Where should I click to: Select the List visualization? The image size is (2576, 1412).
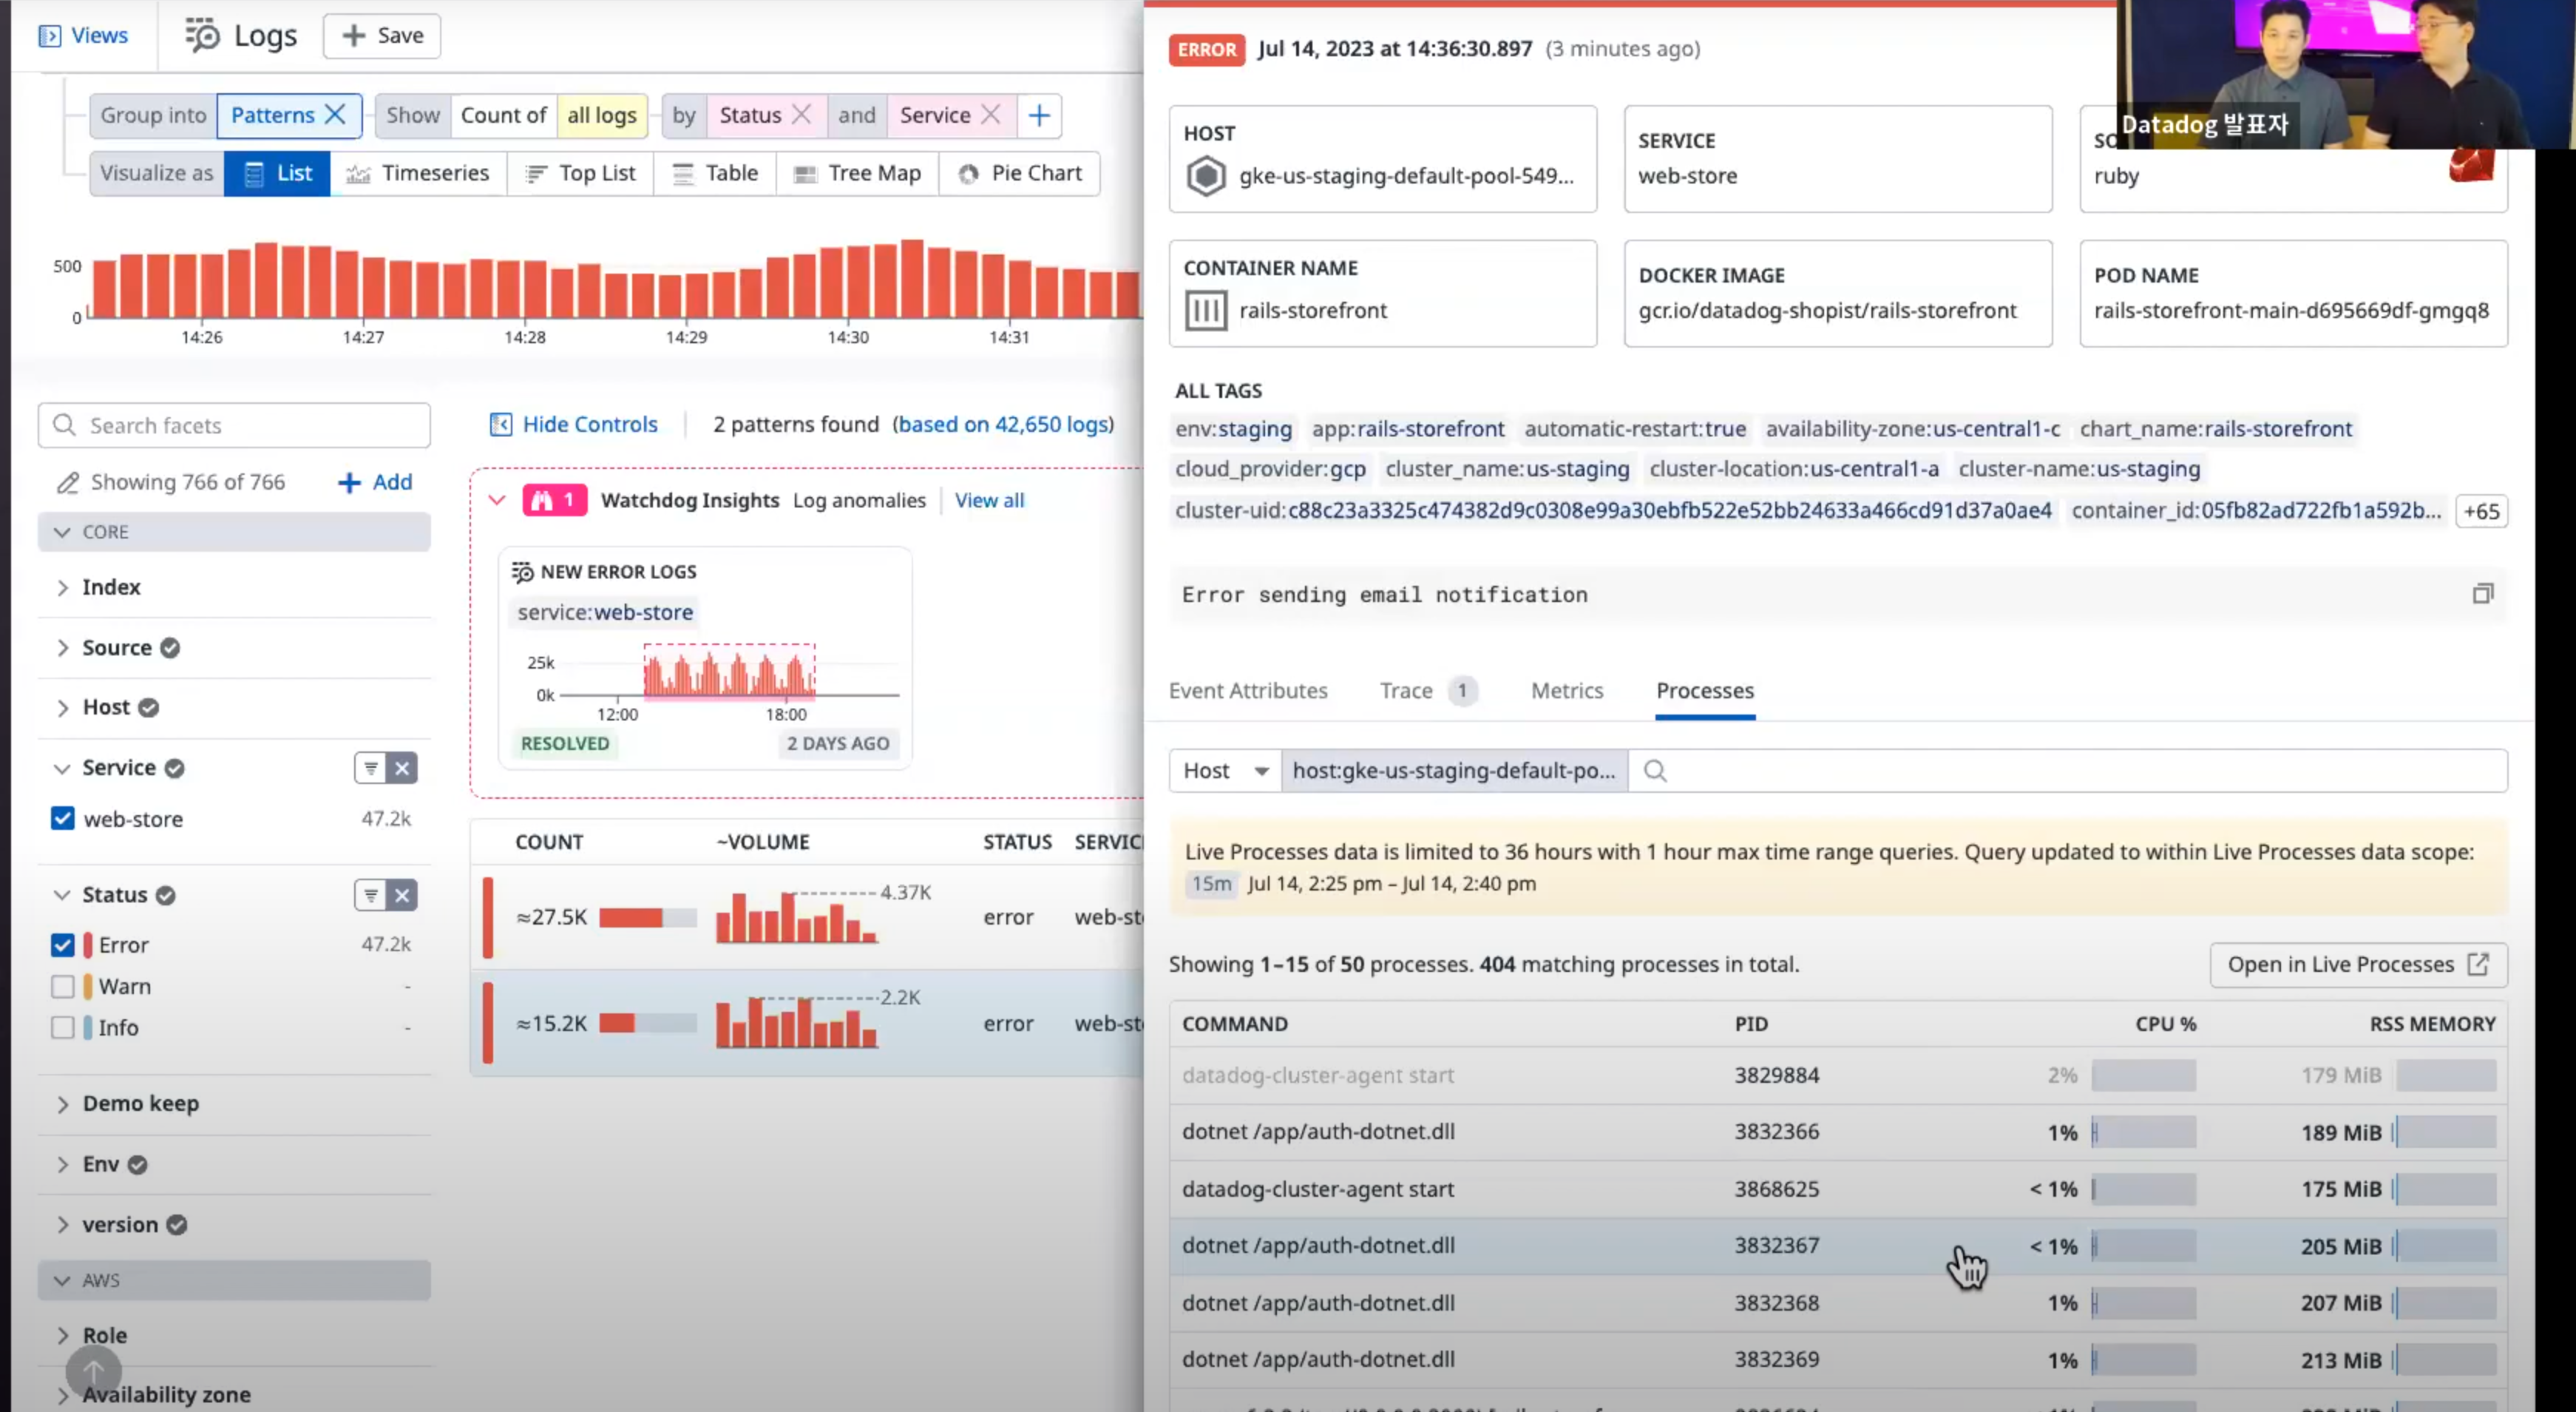(277, 173)
